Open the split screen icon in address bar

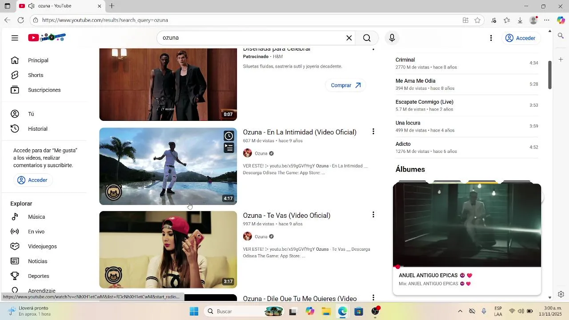[x=465, y=20]
